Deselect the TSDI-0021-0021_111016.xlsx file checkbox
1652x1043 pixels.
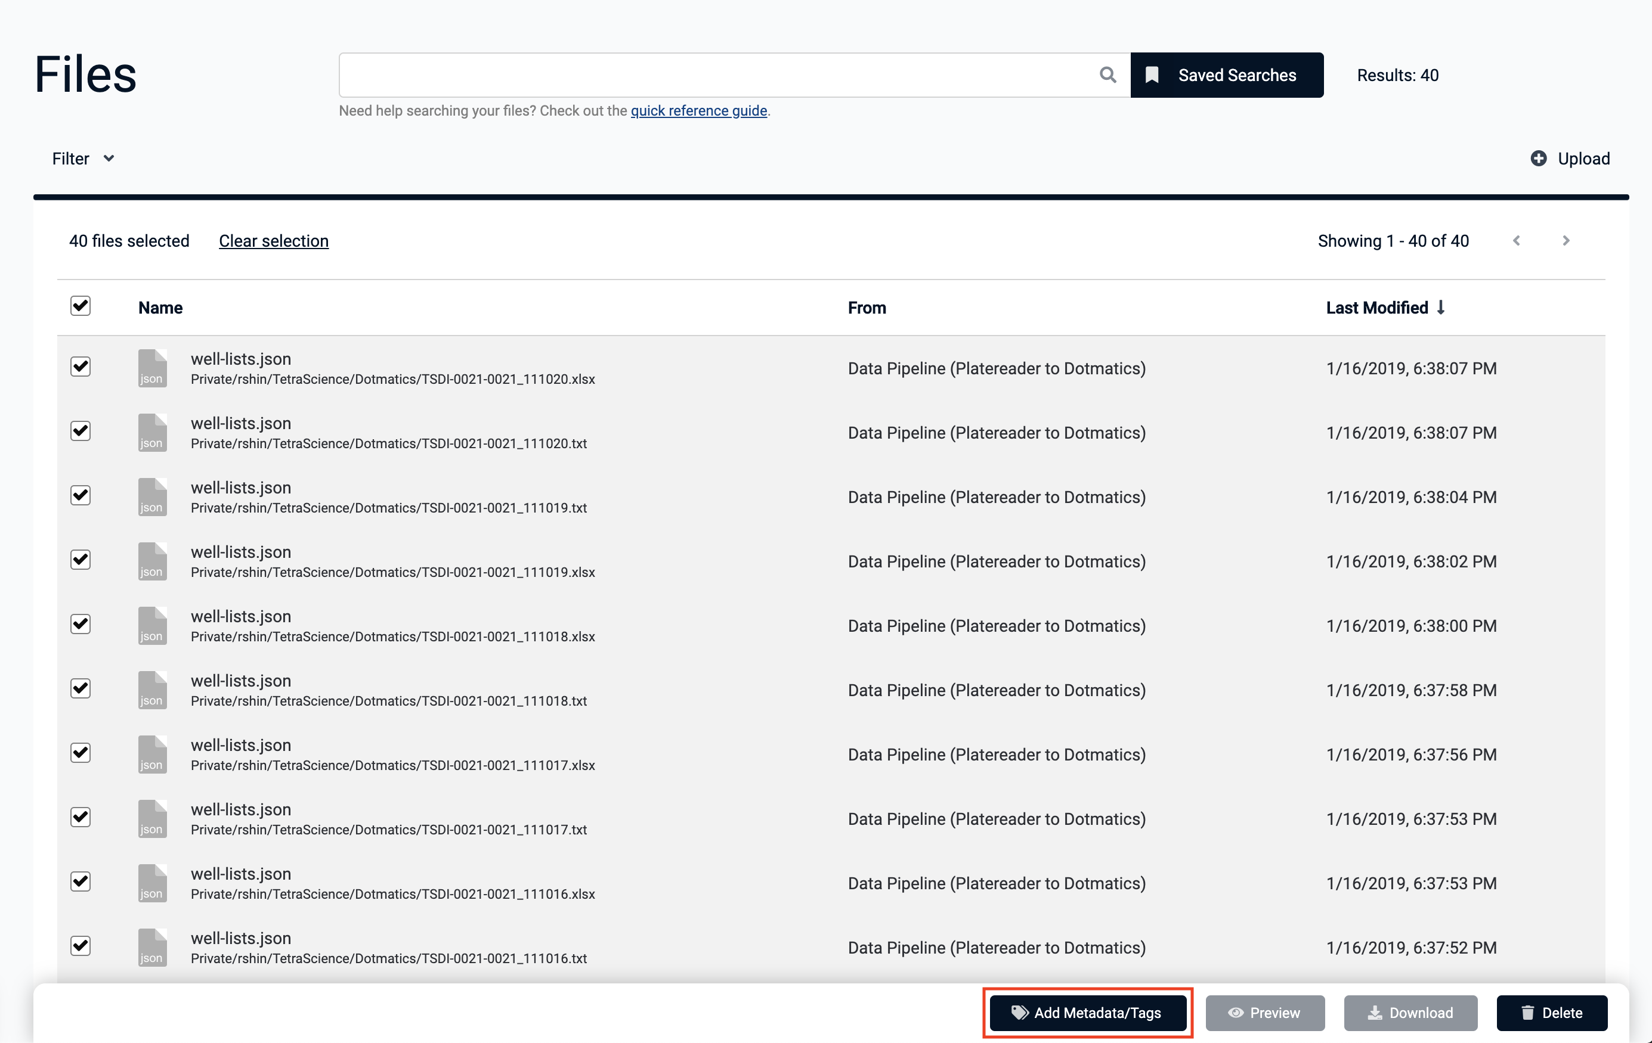(81, 881)
